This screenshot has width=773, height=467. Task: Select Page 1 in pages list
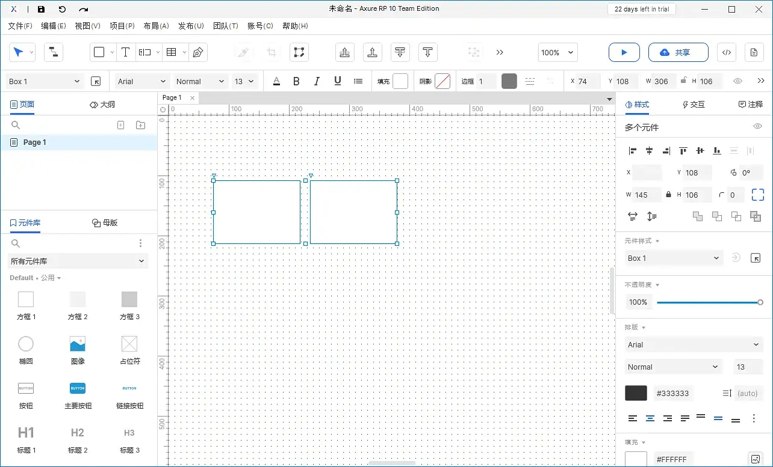(x=35, y=142)
